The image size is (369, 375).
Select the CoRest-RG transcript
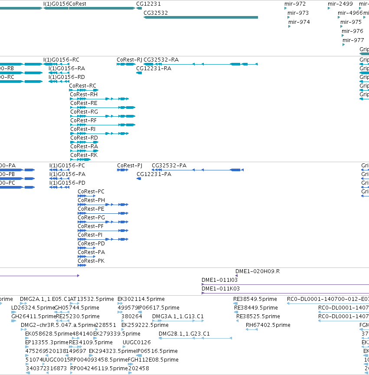click(x=103, y=116)
